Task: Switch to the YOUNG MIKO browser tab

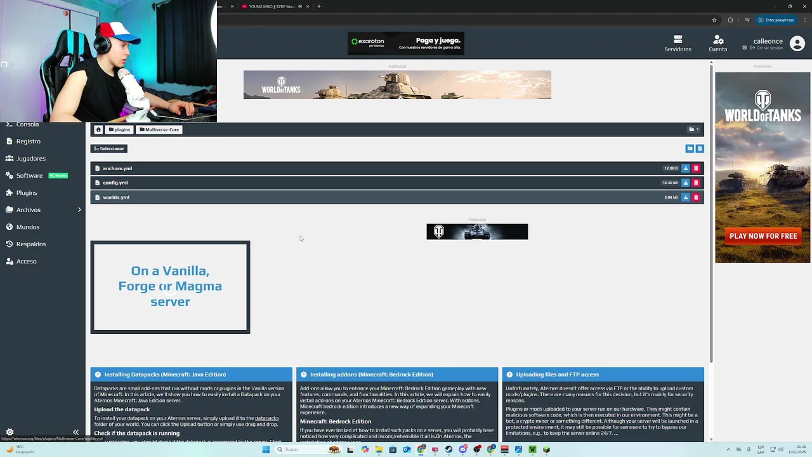Action: (272, 6)
